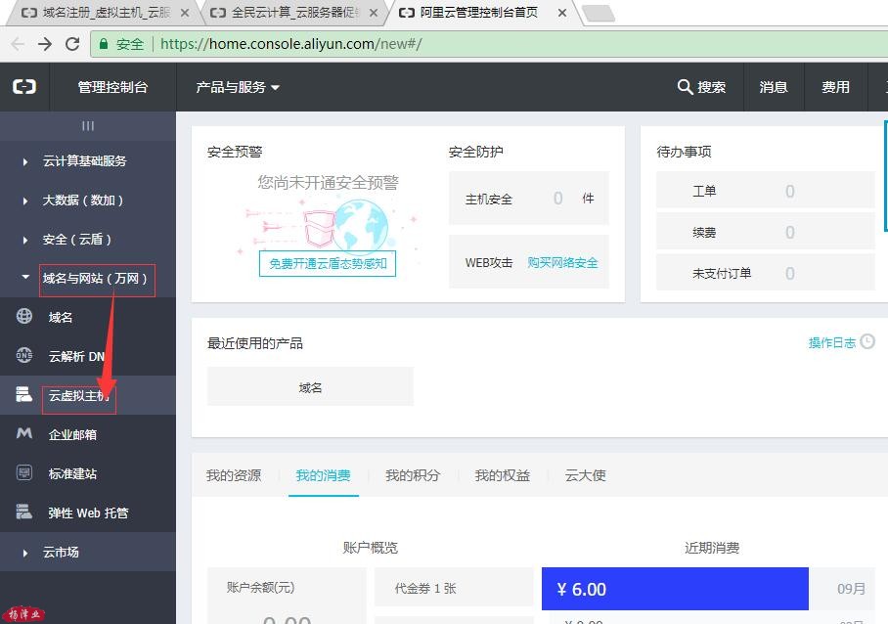
Task: Click the 未支付订单 pending item row
Action: [x=766, y=273]
